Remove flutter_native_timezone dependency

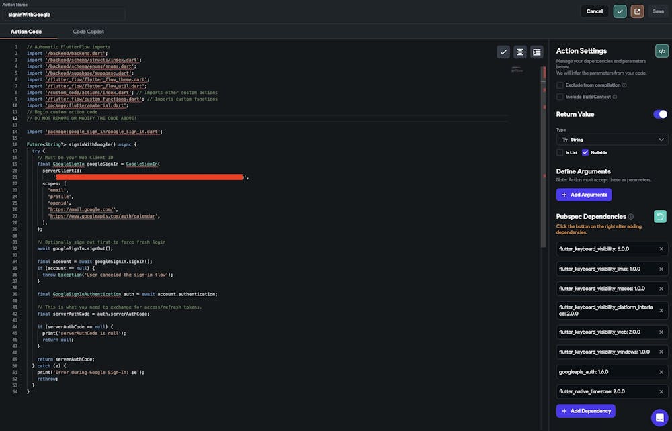661,391
